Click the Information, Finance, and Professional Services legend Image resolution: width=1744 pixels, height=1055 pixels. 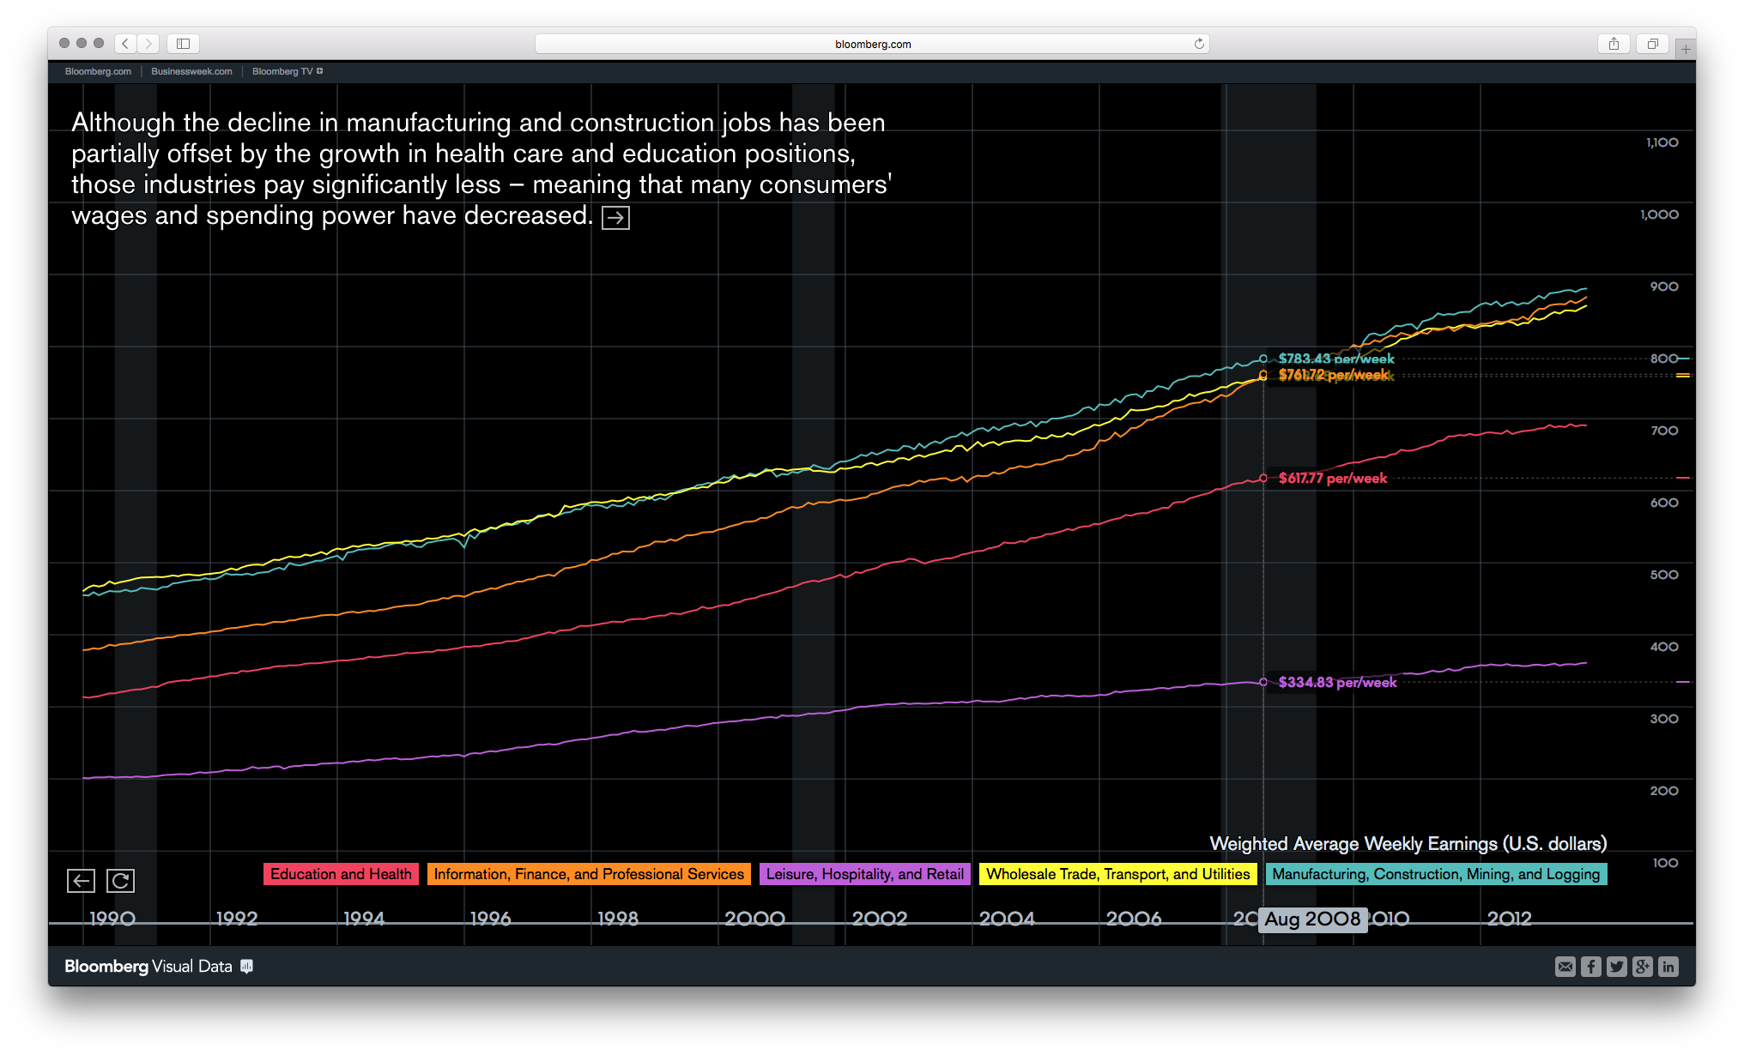click(x=589, y=874)
